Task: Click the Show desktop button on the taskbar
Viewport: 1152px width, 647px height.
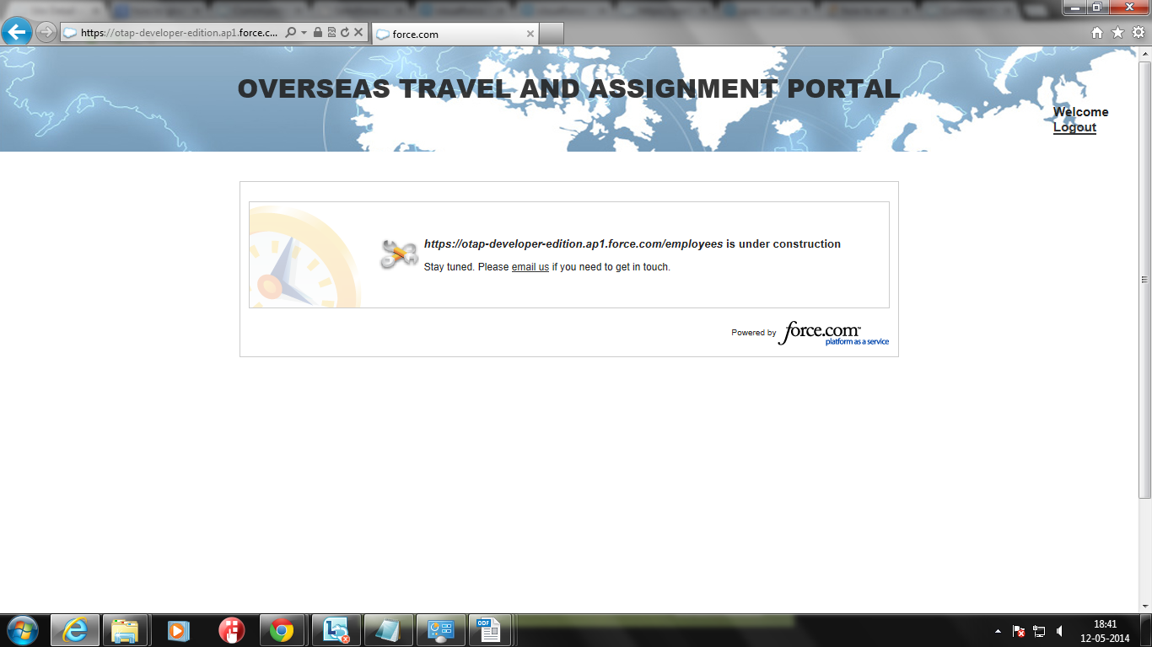Action: [1146, 630]
